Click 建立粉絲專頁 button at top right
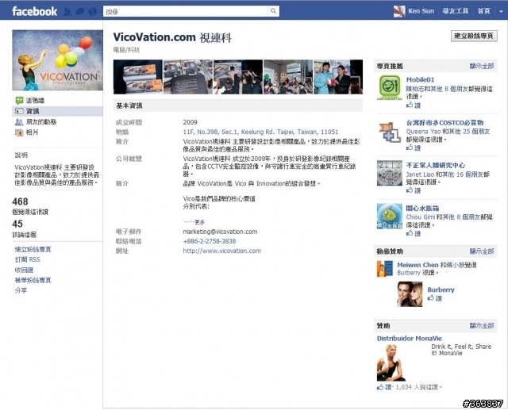 coord(474,36)
